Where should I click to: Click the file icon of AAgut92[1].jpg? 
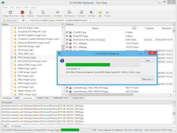coord(71,36)
